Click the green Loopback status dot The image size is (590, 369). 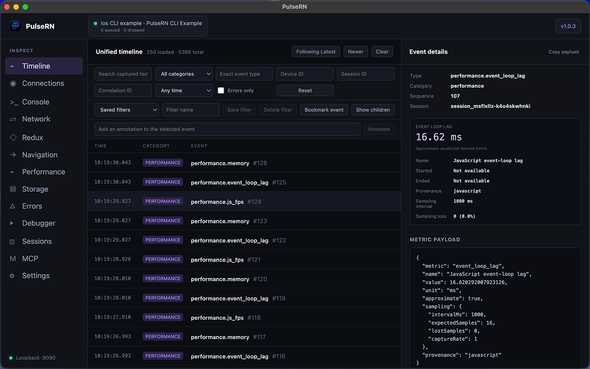[11, 358]
